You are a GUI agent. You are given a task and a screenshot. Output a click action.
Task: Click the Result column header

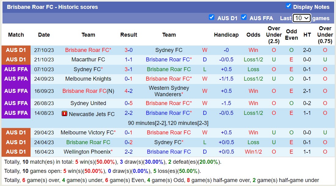(128, 35)
